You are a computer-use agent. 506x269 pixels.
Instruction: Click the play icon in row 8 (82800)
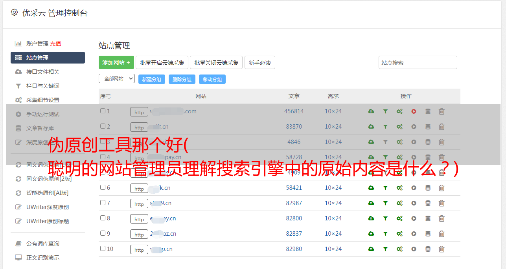pos(414,218)
